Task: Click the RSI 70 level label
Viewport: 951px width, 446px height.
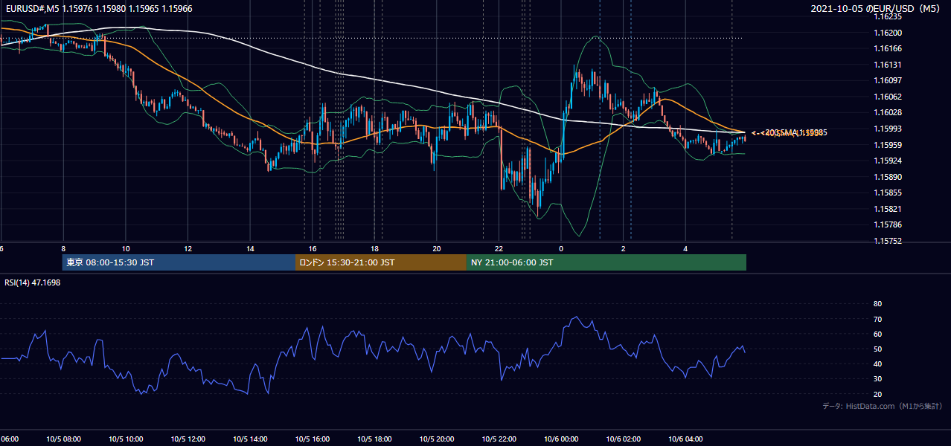Action: [877, 319]
